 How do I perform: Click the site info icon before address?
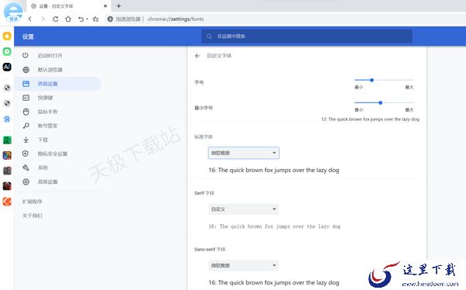110,19
